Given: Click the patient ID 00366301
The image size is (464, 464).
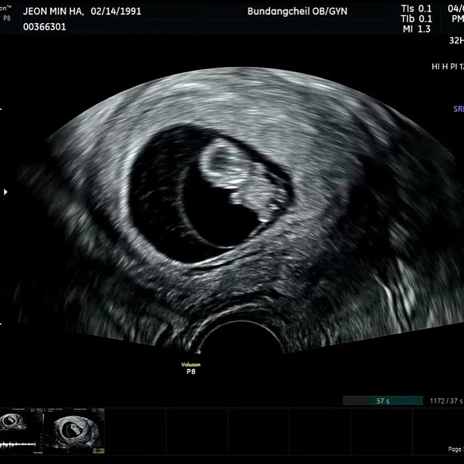Looking at the screenshot, I should click(44, 27).
